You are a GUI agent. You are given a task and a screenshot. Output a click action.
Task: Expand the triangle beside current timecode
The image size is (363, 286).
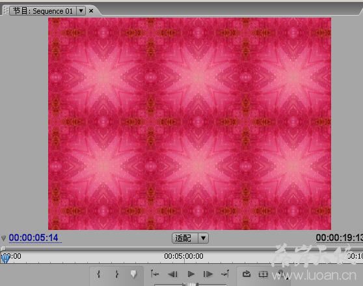click(x=3, y=238)
